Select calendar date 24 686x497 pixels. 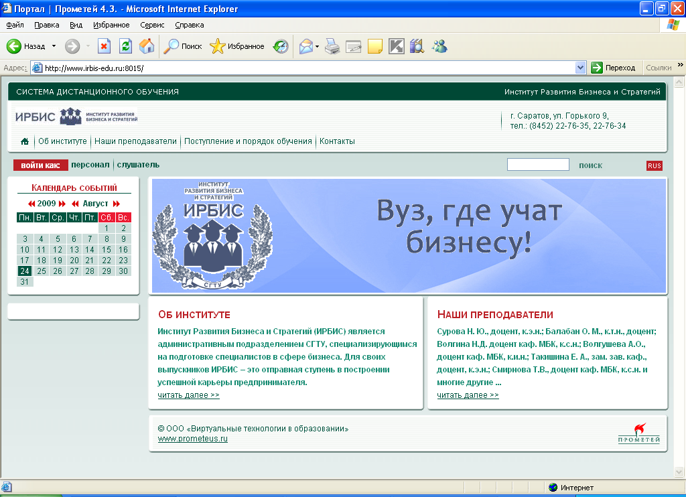pyautogui.click(x=25, y=271)
